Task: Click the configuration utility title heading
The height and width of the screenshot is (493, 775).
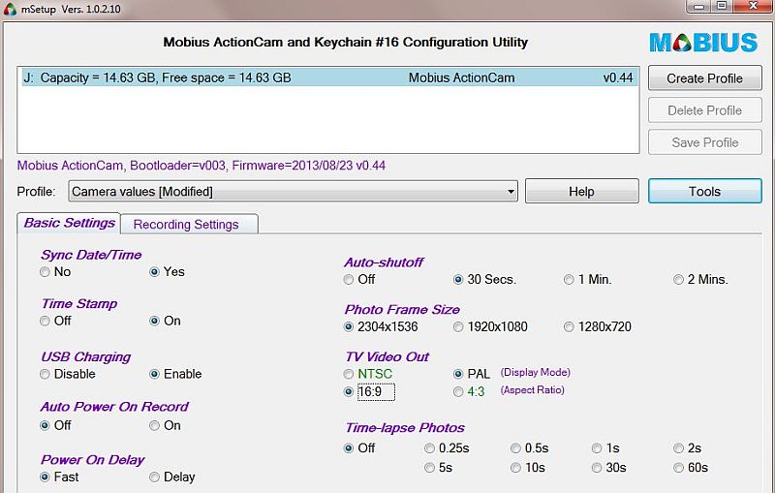Action: tap(346, 42)
